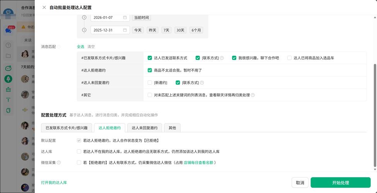Open the chat messages icon with 99+ badge
The width and height of the screenshot is (377, 193).
coord(9,30)
